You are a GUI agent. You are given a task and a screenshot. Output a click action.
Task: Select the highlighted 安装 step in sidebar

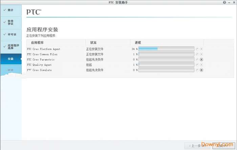[11, 59]
